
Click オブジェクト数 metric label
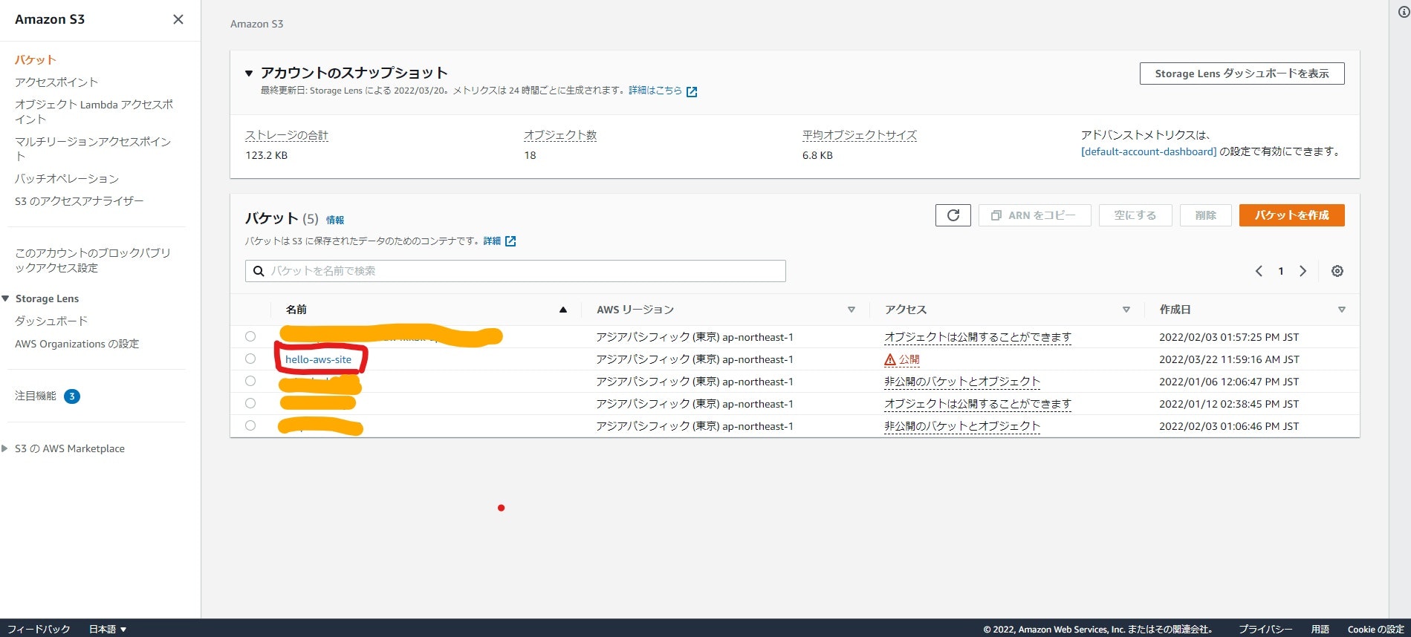pos(560,135)
